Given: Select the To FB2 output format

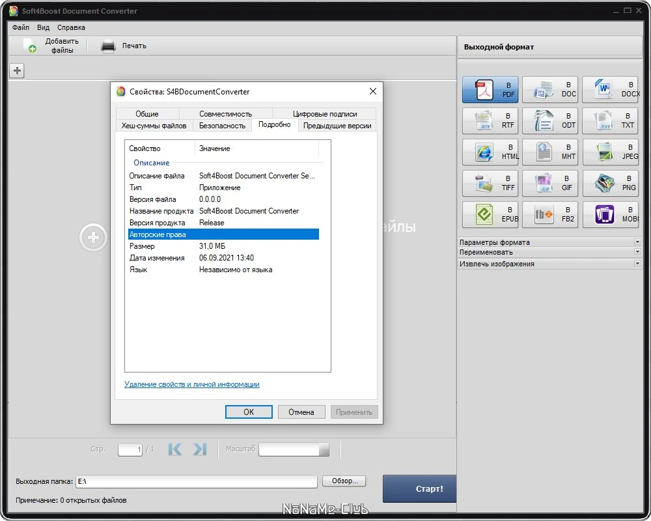Looking at the screenshot, I should coord(549,214).
